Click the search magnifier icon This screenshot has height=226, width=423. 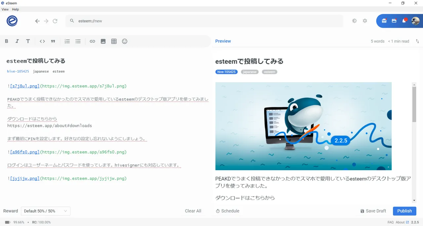pyautogui.click(x=72, y=21)
